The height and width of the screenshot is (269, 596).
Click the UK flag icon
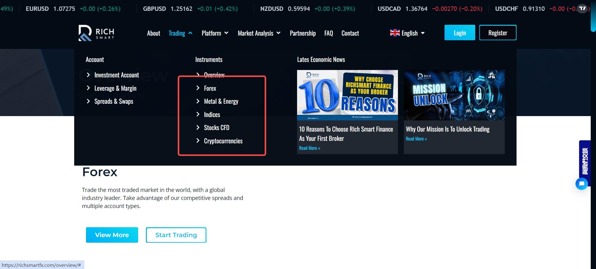[395, 33]
